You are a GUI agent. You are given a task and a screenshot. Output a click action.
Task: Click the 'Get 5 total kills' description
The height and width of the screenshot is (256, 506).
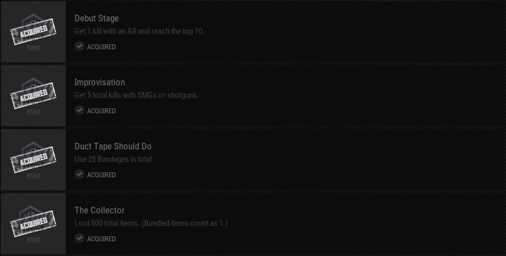(137, 95)
